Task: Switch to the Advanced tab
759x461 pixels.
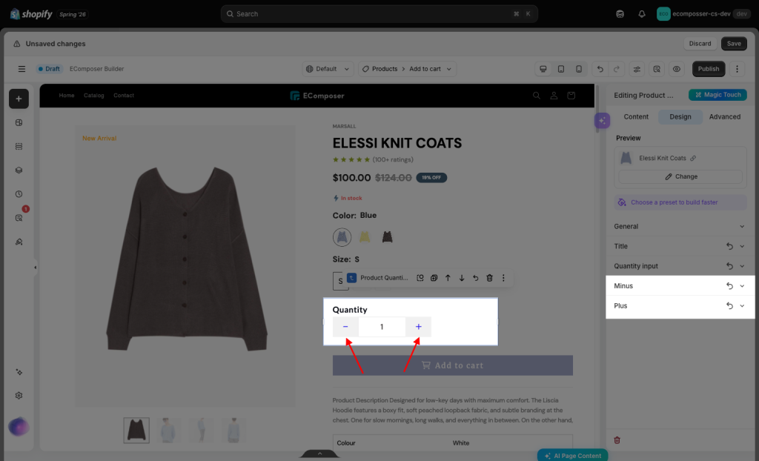Action: point(725,116)
